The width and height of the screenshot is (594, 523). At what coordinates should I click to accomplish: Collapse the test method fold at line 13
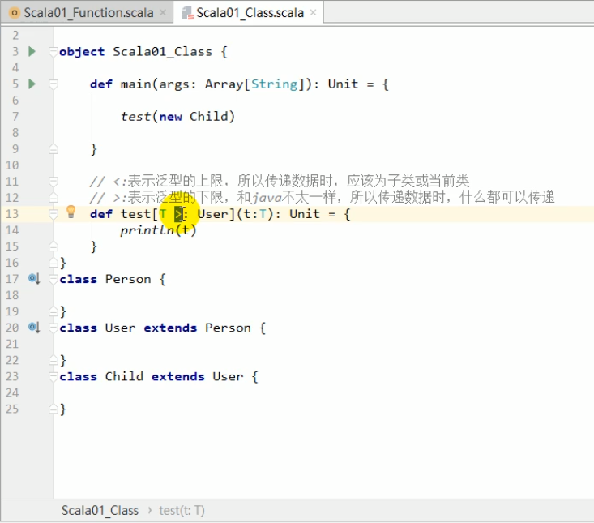click(x=53, y=214)
